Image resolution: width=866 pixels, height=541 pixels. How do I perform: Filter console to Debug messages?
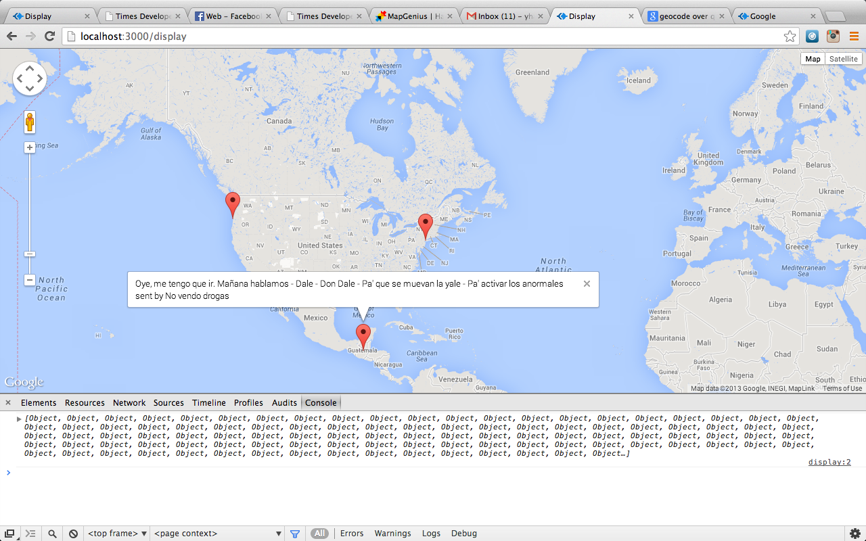(x=464, y=534)
